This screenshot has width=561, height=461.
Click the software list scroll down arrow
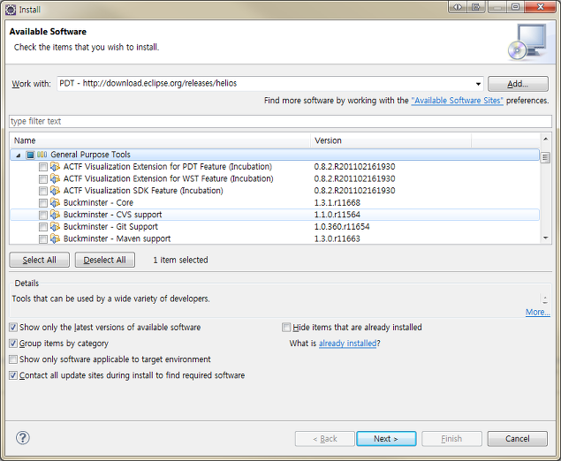pos(545,238)
